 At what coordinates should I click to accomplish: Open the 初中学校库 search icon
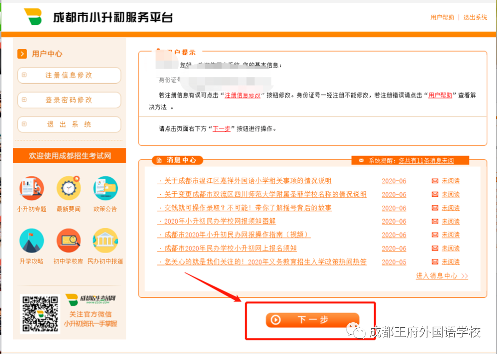pos(69,240)
